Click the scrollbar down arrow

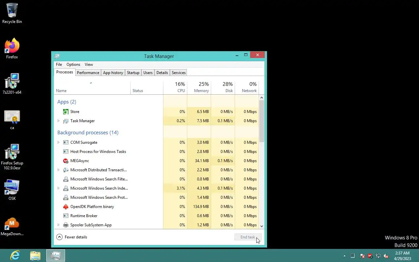tap(262, 226)
